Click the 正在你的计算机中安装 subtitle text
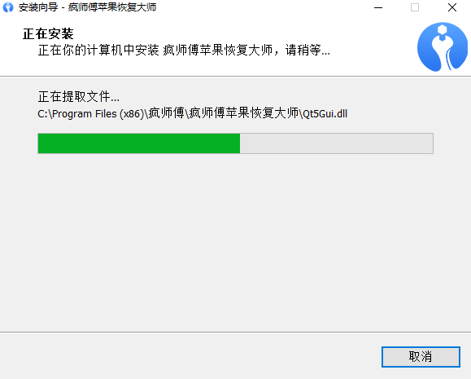471x379 pixels. coord(98,50)
